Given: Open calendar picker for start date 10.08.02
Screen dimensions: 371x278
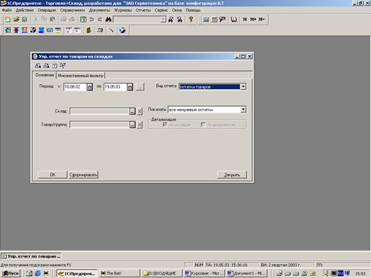Looking at the screenshot, I should (x=89, y=87).
